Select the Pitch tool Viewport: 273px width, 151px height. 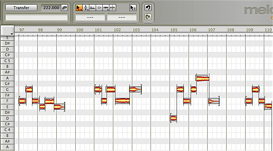pyautogui.click(x=86, y=8)
